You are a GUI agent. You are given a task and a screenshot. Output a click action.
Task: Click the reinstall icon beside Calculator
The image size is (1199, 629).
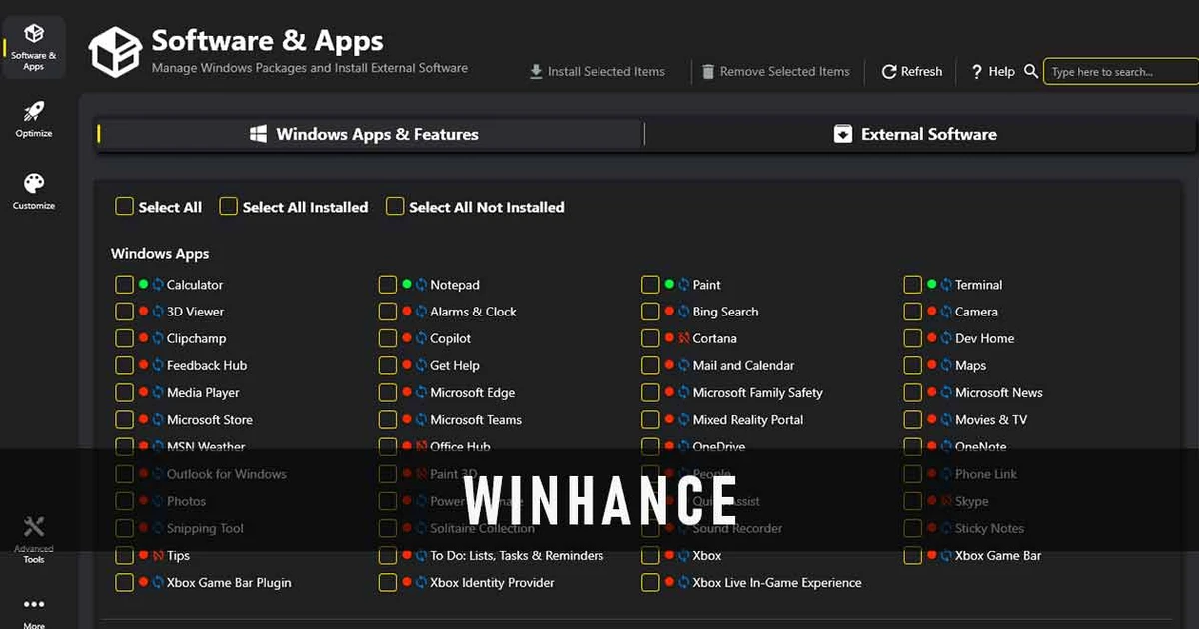158,285
